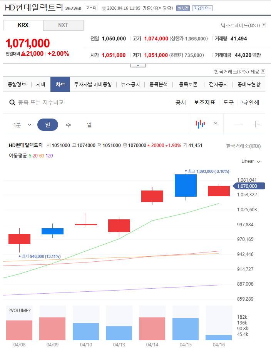Click the 코스피 market badge
Screen dimensions: 271x351
(91, 8)
